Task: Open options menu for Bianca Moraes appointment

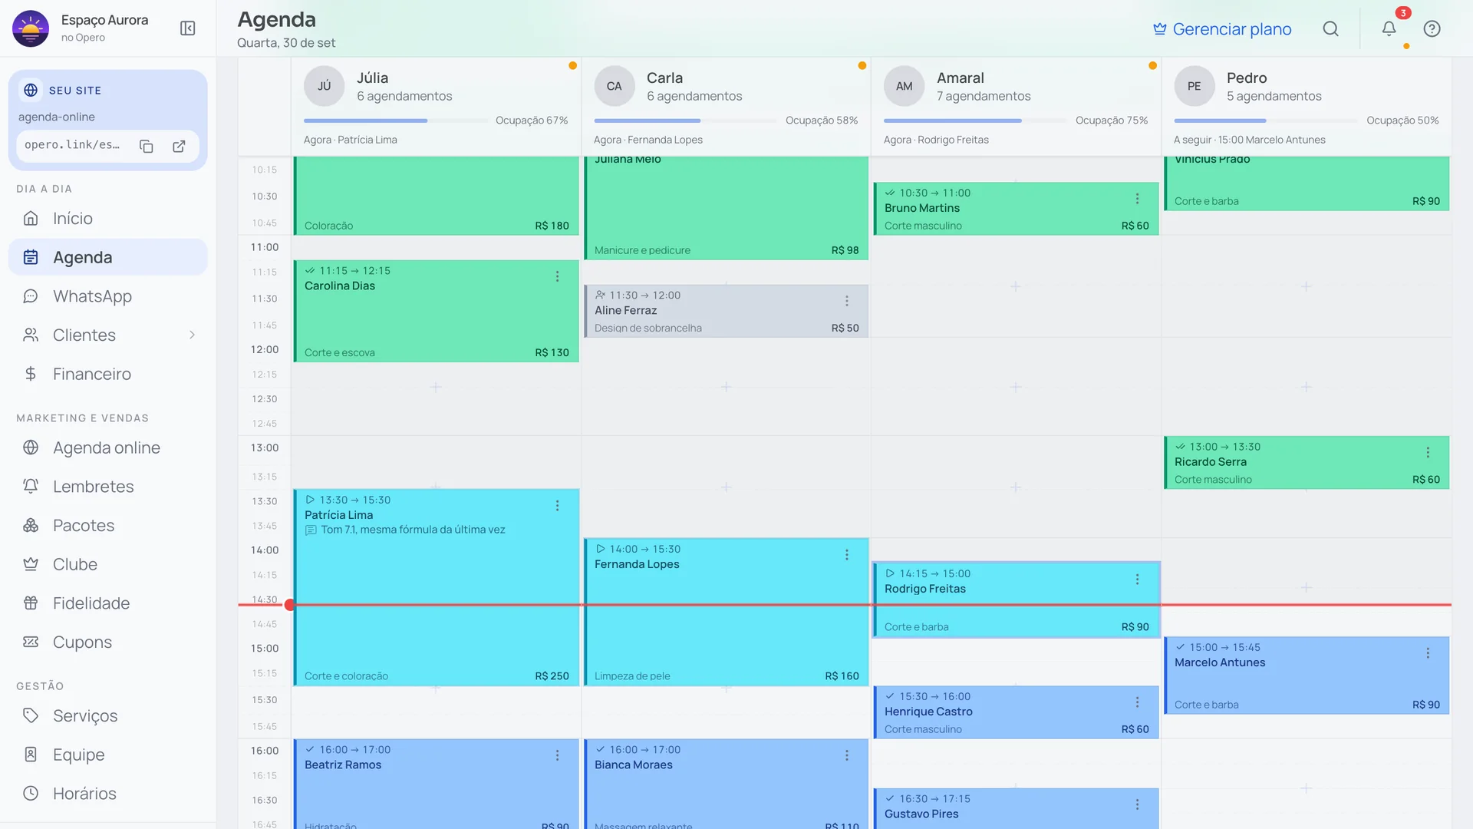Action: point(847,755)
